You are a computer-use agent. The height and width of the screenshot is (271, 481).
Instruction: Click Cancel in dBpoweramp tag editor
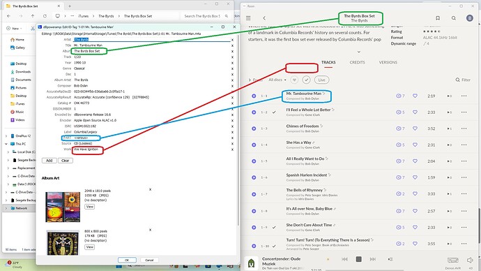click(149, 260)
